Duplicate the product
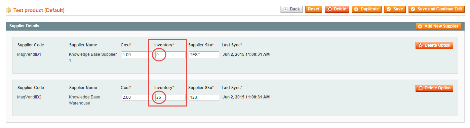Viewport: 470px width, 128px height. 366,9
